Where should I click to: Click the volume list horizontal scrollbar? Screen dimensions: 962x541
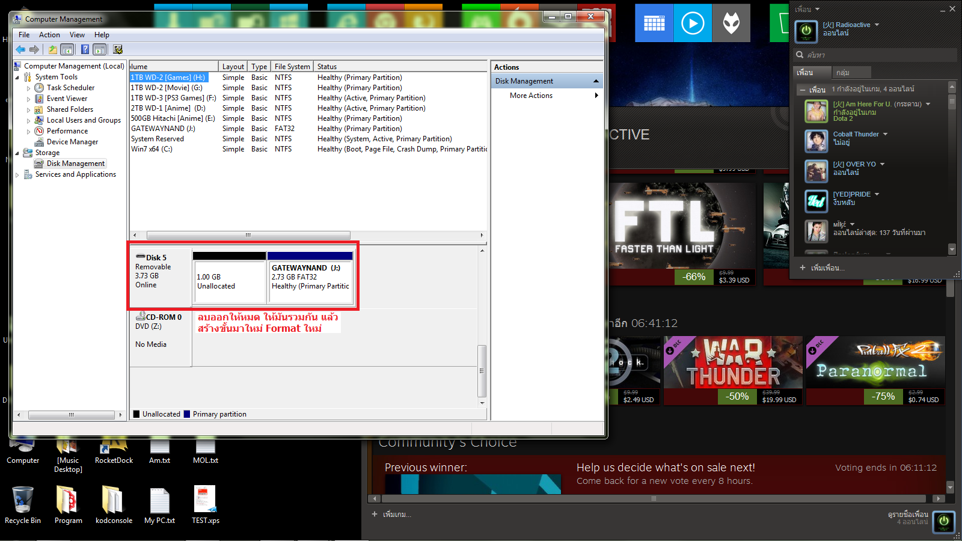(x=308, y=235)
